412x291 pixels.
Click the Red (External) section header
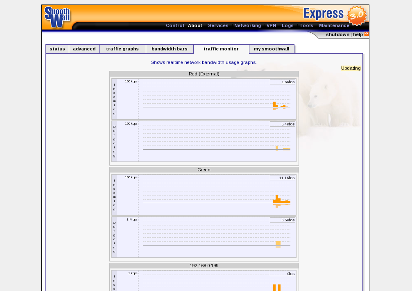tap(204, 74)
